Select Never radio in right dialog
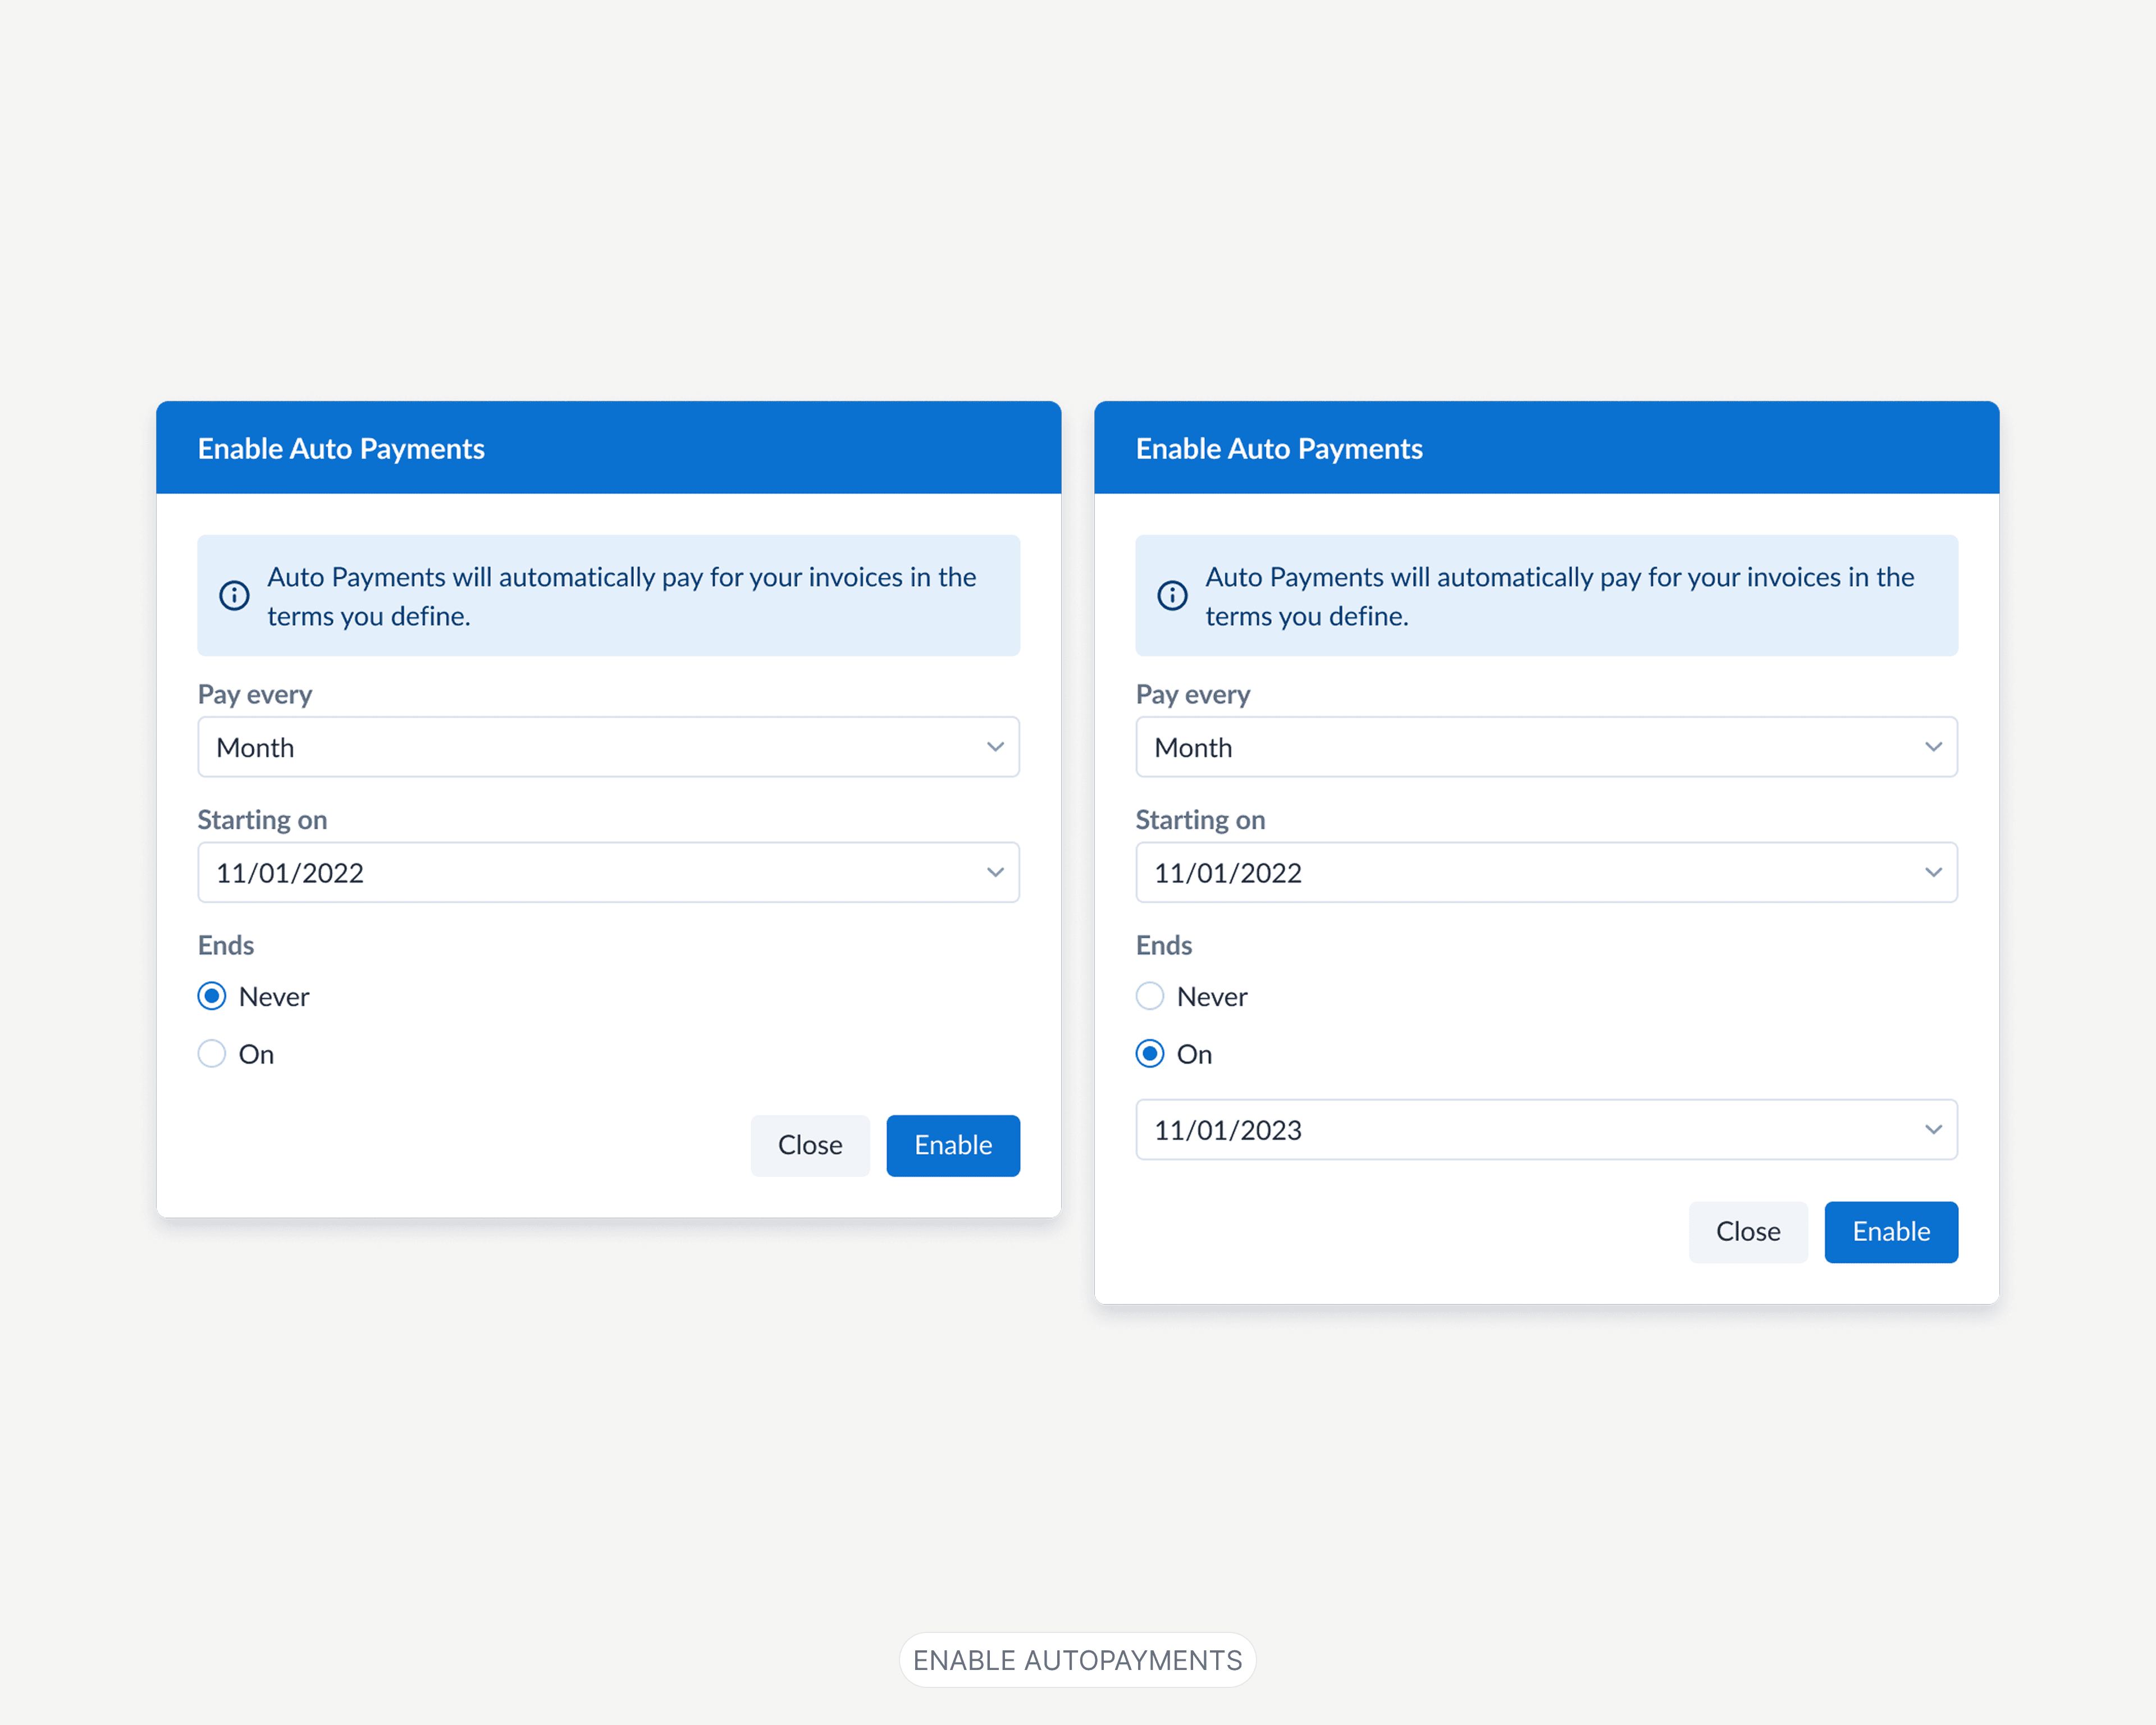The width and height of the screenshot is (2156, 1725). (x=1150, y=996)
